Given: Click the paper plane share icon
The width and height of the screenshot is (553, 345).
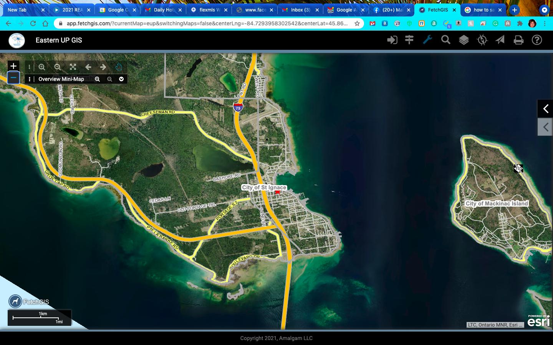Looking at the screenshot, I should tap(500, 40).
